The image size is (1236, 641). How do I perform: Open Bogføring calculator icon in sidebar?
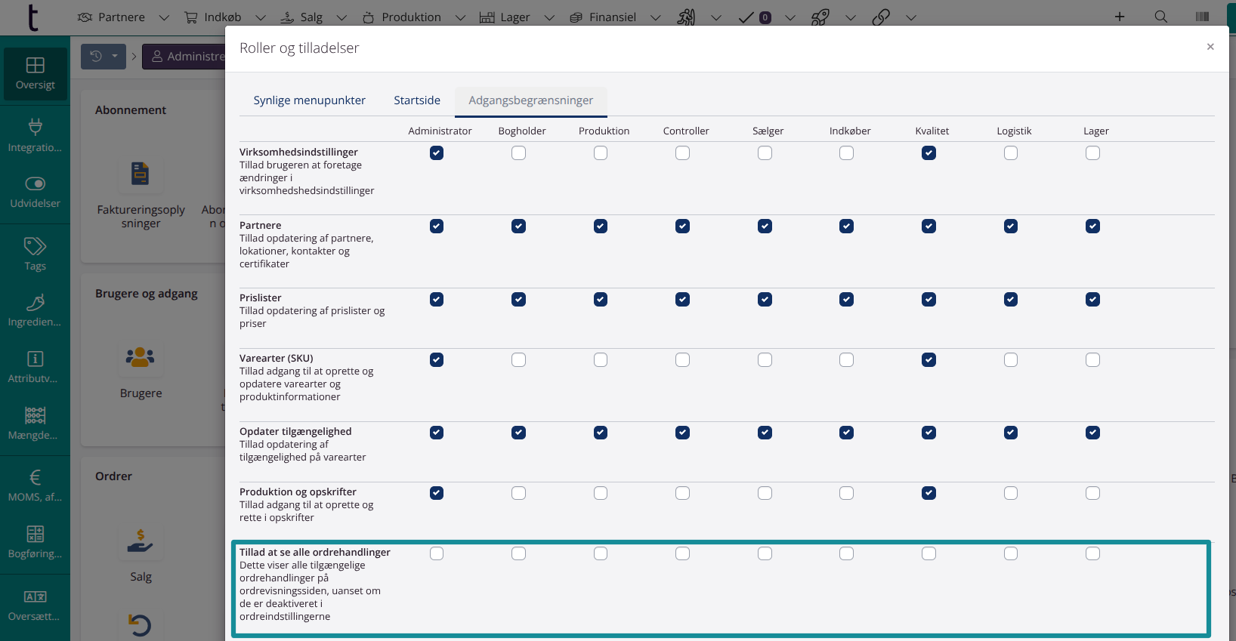[x=35, y=534]
